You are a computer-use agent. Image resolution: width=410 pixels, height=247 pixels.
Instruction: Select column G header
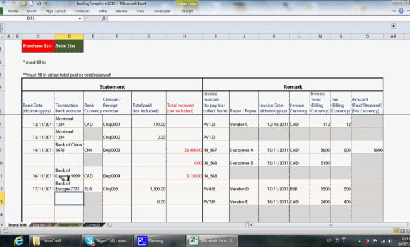[x=149, y=36]
